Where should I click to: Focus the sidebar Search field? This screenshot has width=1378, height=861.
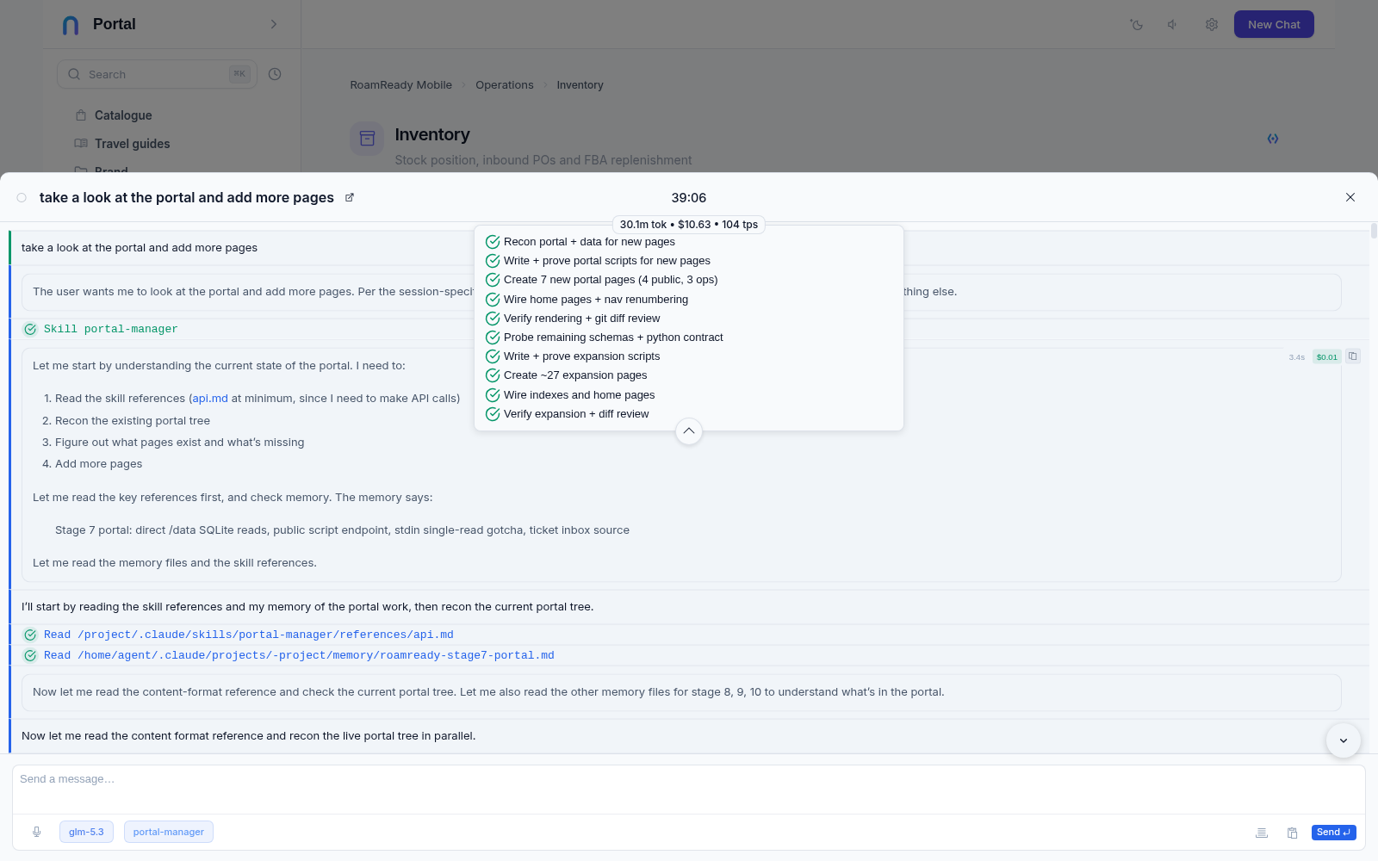[157, 74]
